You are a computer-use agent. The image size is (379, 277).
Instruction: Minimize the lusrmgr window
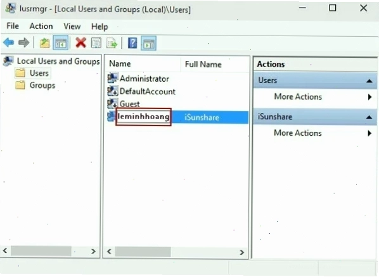pyautogui.click(x=302, y=8)
